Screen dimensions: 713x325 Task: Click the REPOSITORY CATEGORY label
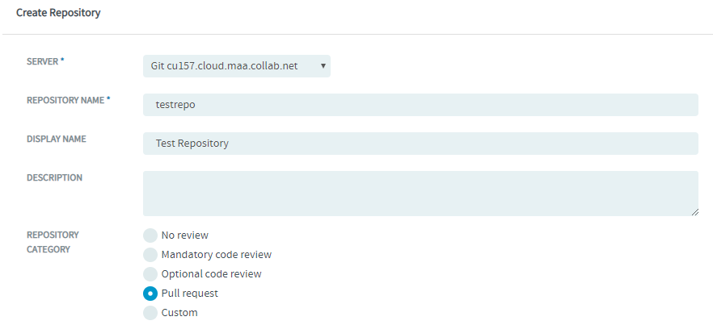[53, 242]
